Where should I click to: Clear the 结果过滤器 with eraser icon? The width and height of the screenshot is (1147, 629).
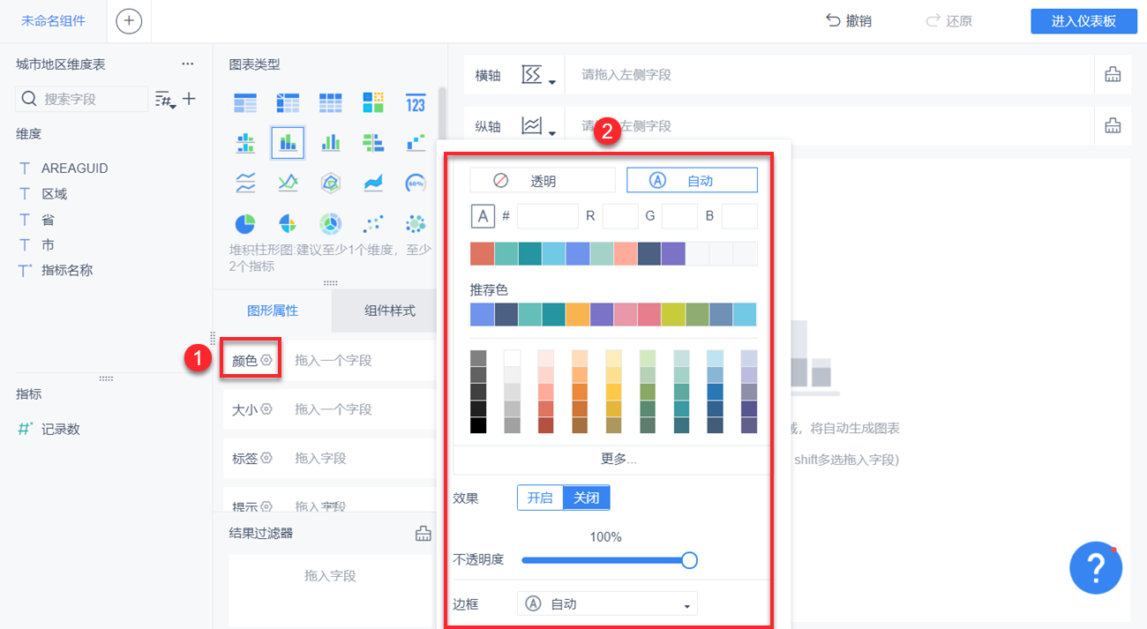click(x=424, y=533)
